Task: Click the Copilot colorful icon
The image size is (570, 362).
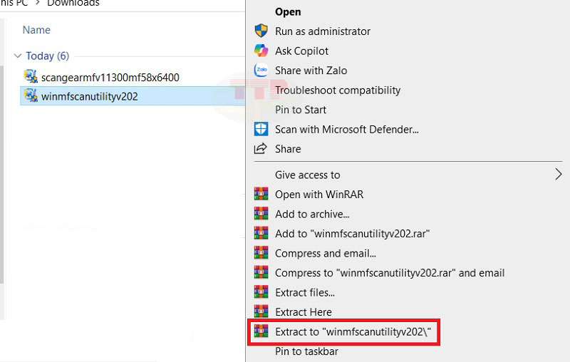Action: [261, 51]
